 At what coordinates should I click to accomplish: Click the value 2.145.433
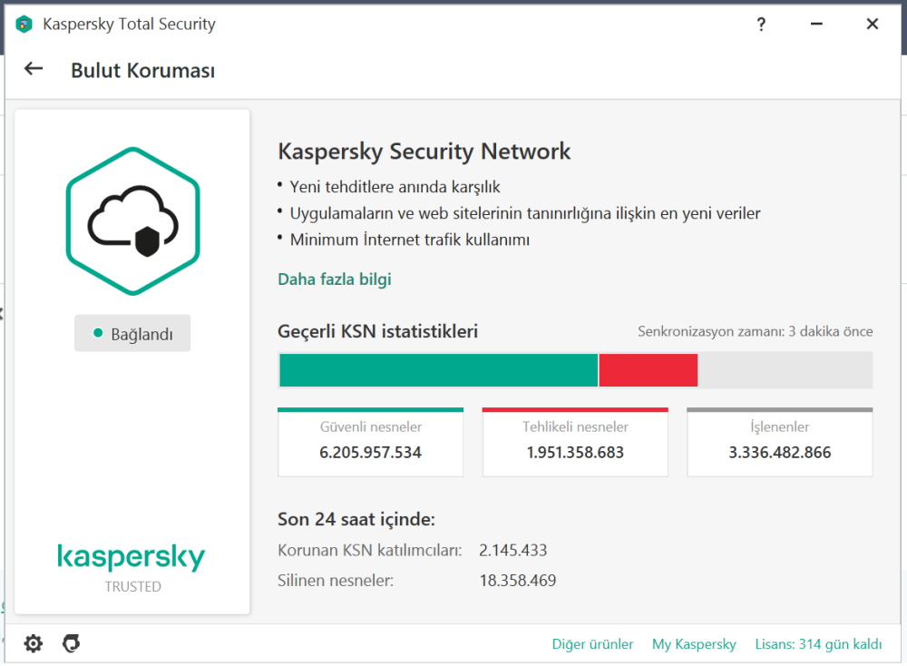[x=513, y=550]
